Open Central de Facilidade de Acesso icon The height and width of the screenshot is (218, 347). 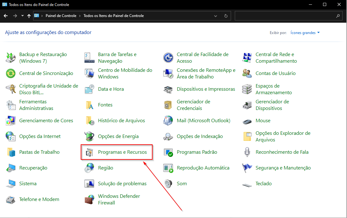click(168, 58)
